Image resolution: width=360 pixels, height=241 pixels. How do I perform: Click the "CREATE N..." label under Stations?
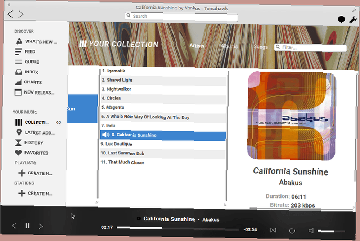[40, 194]
